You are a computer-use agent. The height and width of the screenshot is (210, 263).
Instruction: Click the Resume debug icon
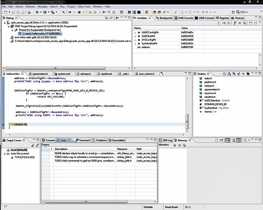coord(70,12)
